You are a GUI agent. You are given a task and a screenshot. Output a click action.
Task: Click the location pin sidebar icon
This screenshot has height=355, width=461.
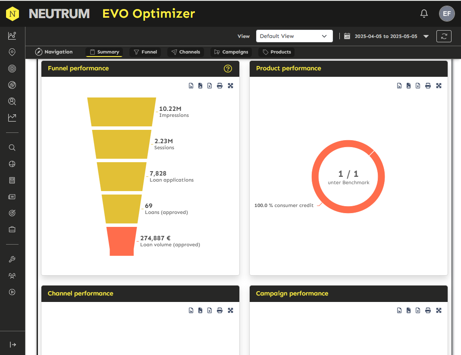click(x=12, y=52)
